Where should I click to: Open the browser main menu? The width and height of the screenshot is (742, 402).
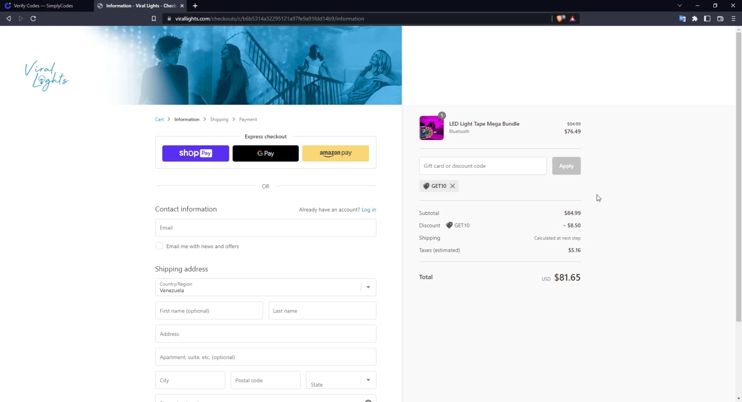(733, 19)
